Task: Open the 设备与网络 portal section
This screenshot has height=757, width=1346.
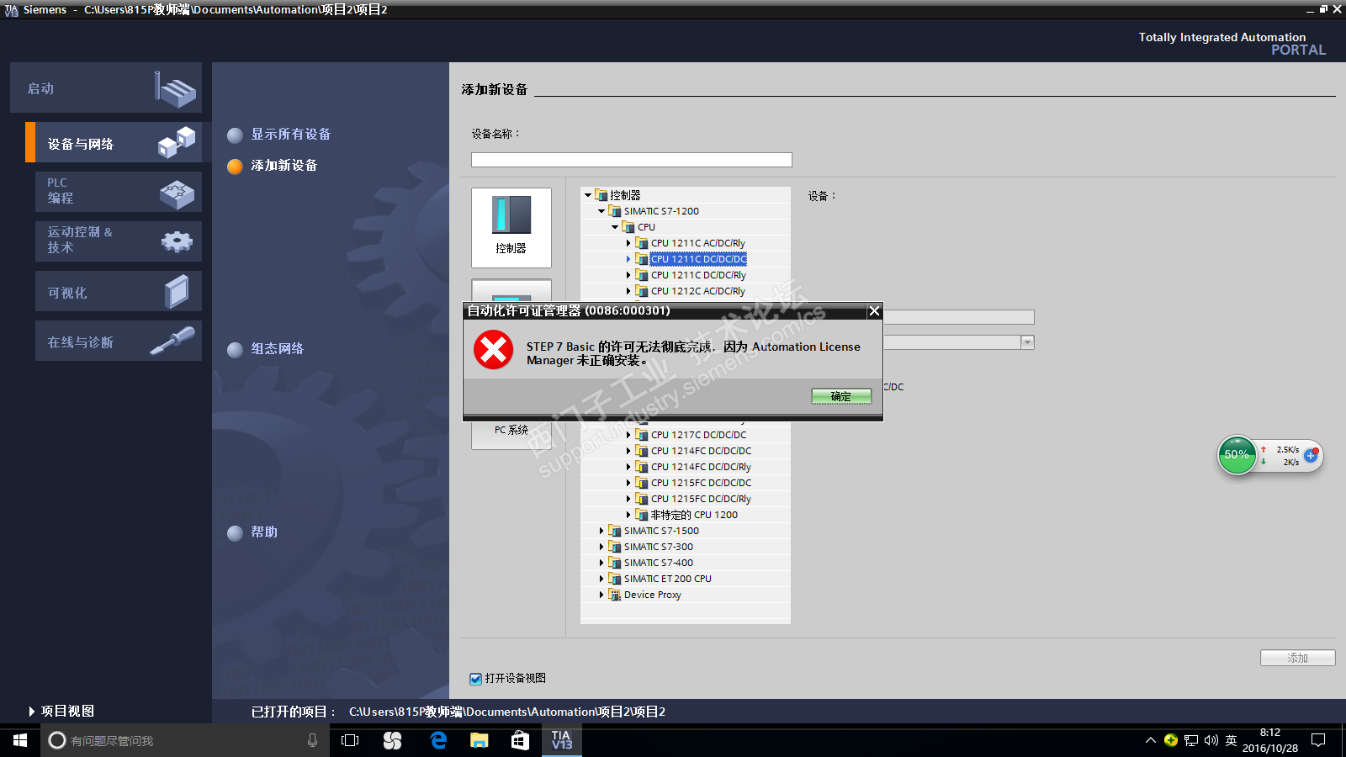Action: click(x=114, y=142)
